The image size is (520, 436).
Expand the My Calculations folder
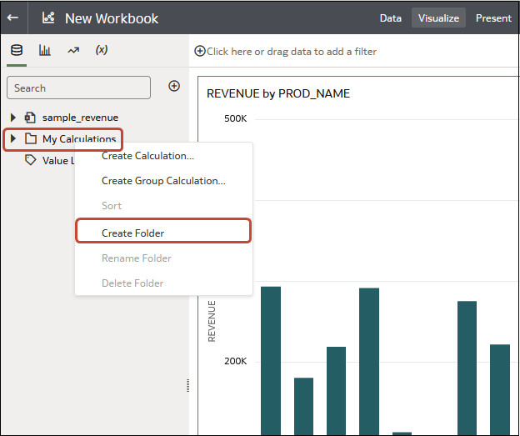pos(13,138)
